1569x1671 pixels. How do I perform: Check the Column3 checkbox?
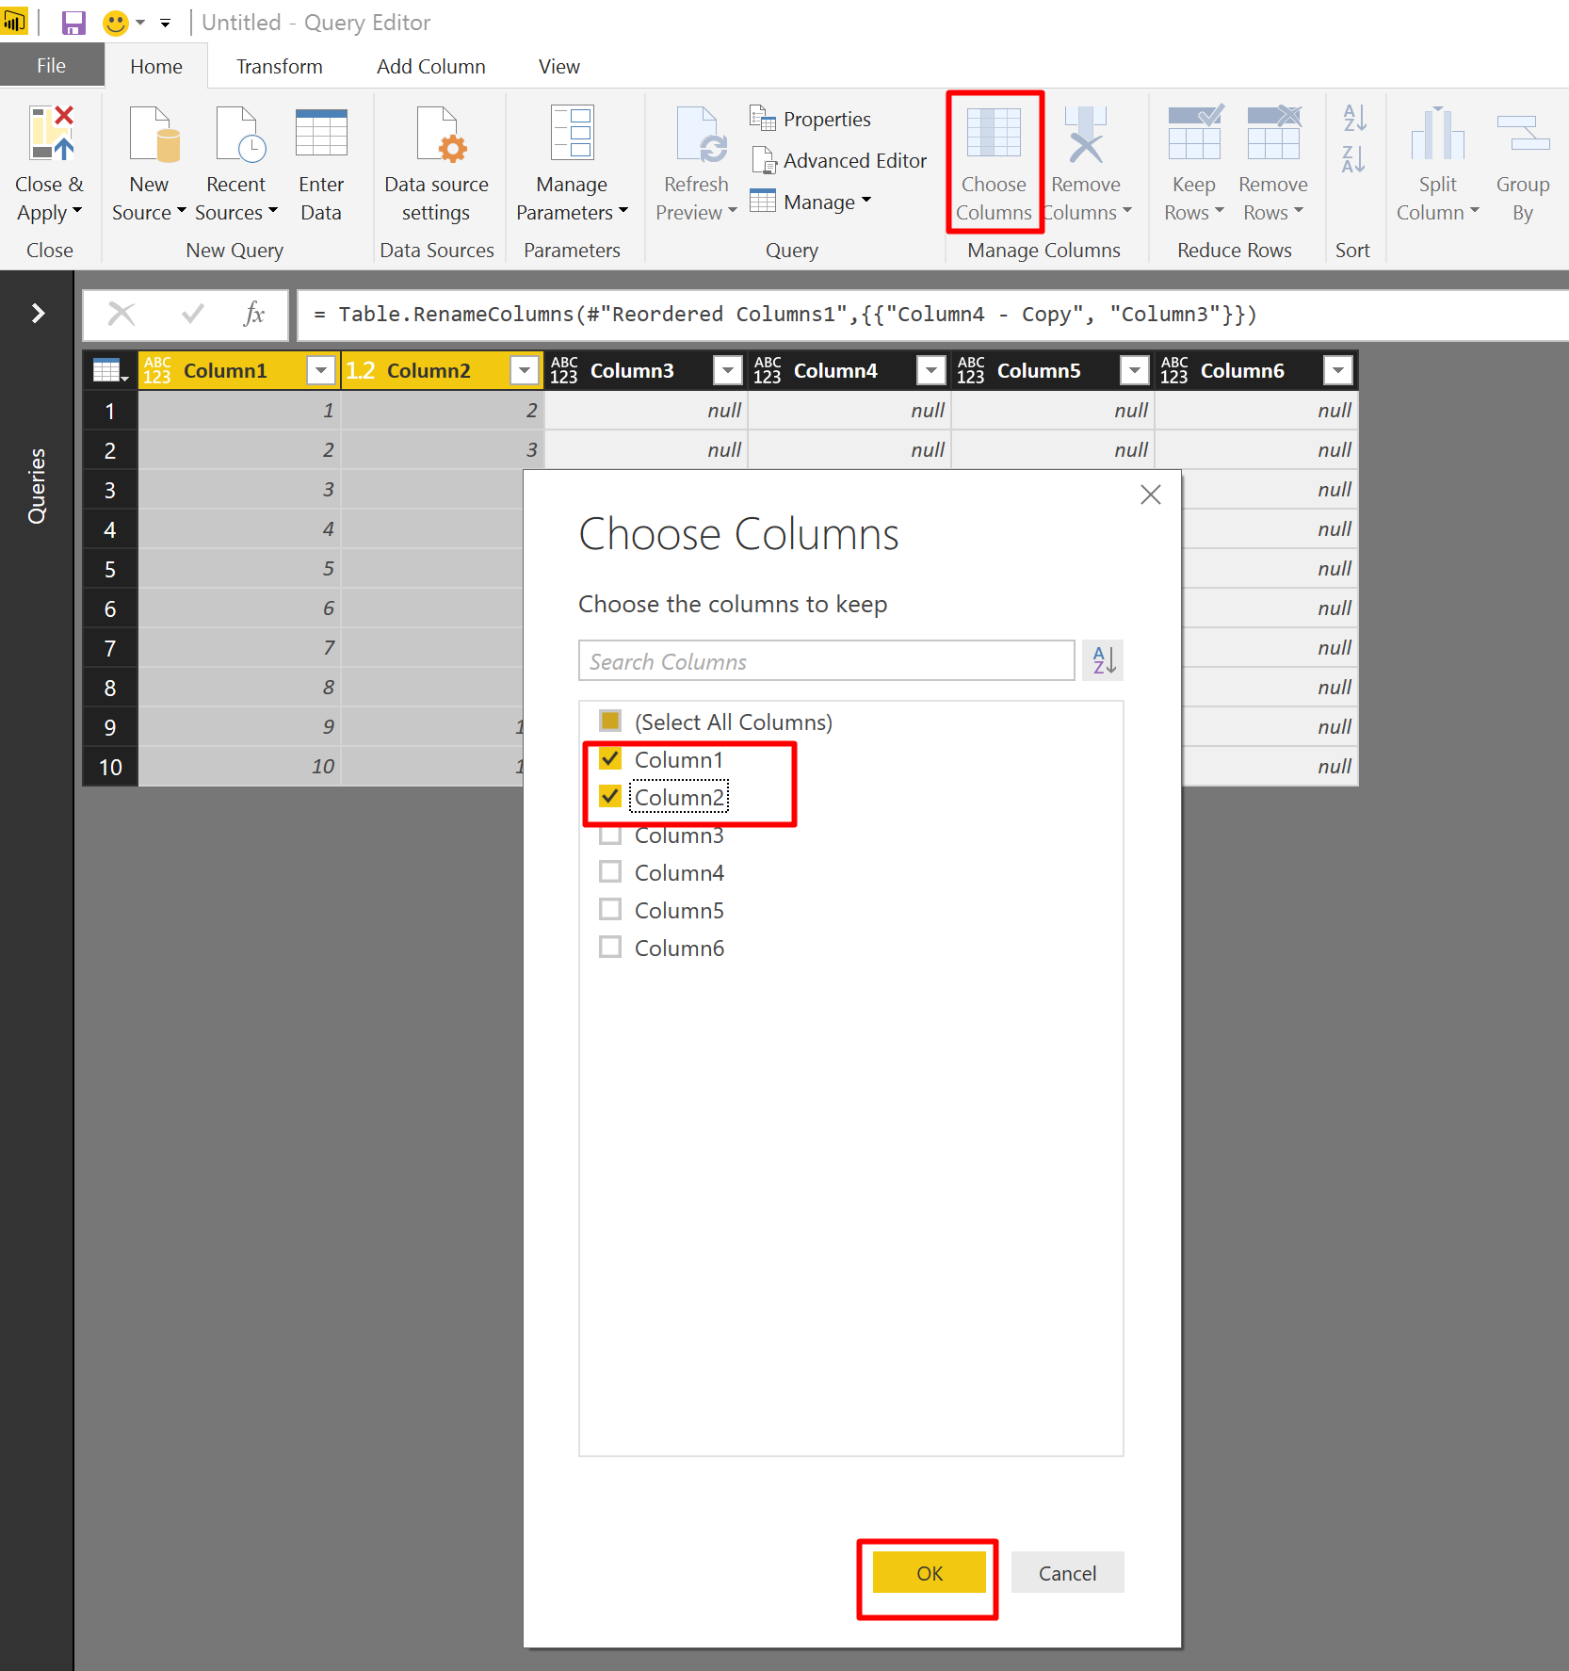pyautogui.click(x=610, y=835)
